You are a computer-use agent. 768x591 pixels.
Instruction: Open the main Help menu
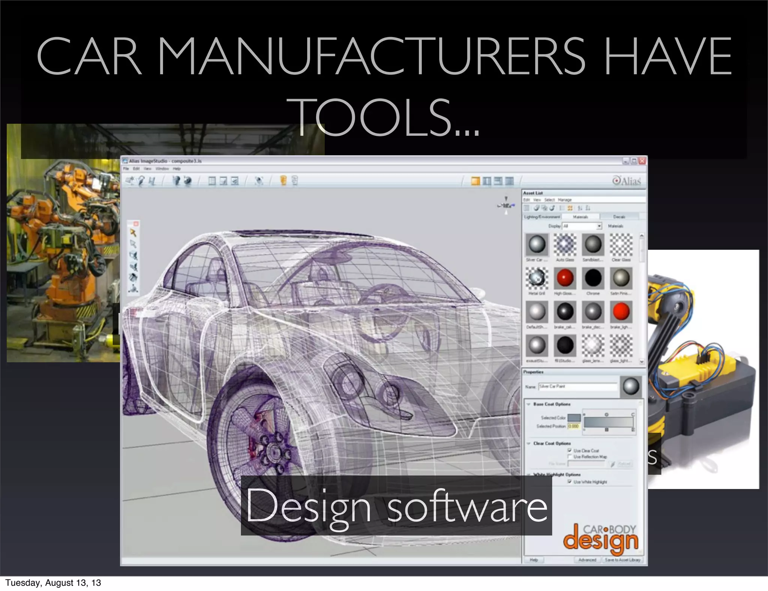176,169
